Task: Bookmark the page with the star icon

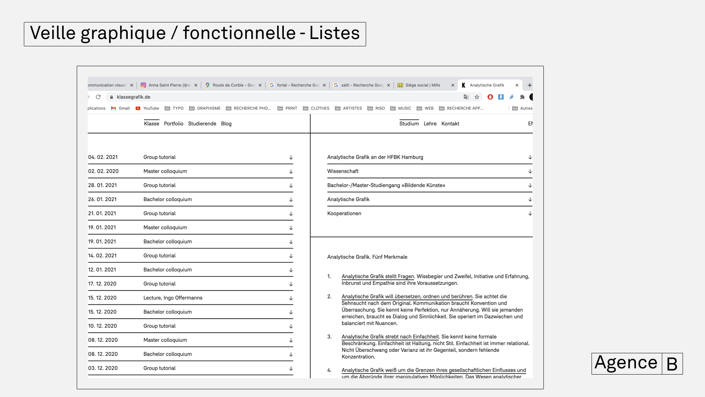Action: (477, 97)
